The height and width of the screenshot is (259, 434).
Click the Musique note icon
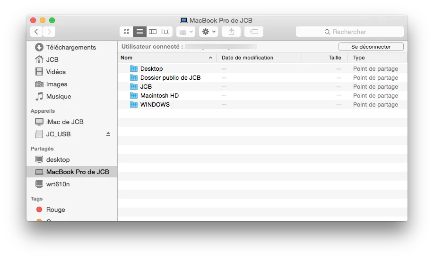pyautogui.click(x=39, y=96)
